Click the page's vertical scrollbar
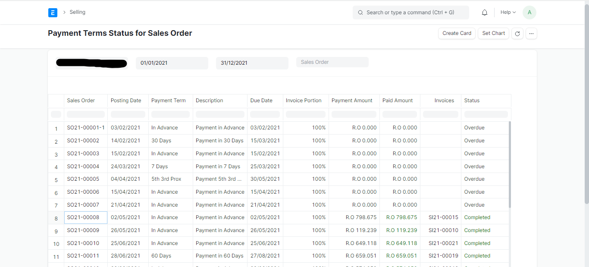 pos(586,104)
